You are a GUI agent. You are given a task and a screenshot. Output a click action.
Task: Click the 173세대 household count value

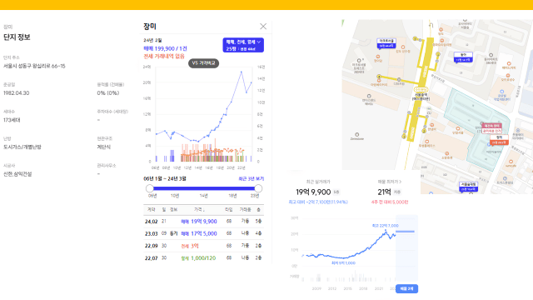coord(12,120)
